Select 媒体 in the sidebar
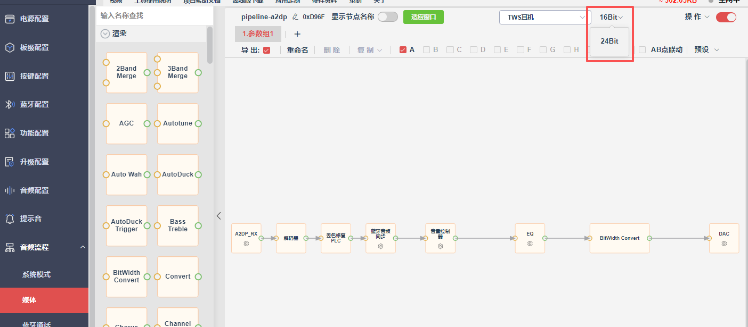The height and width of the screenshot is (327, 748). (44, 300)
